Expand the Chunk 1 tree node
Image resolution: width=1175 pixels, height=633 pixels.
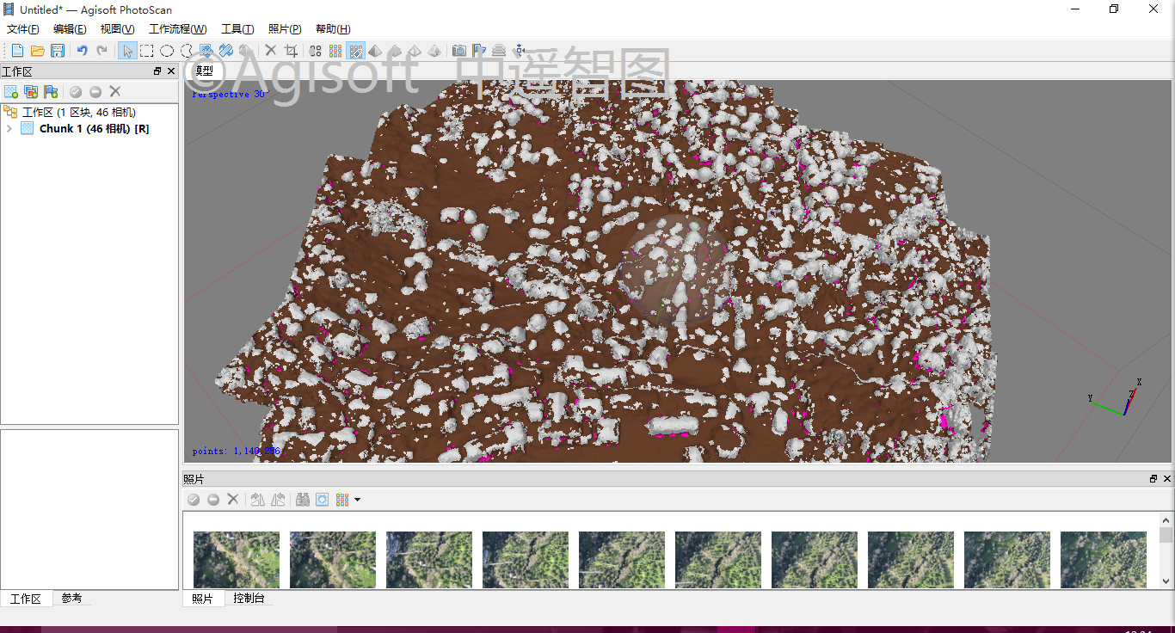9,129
